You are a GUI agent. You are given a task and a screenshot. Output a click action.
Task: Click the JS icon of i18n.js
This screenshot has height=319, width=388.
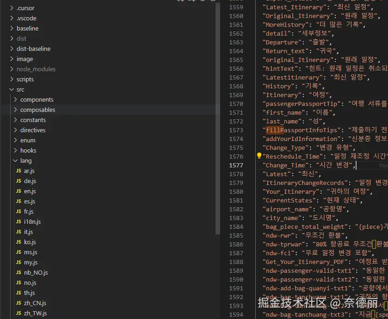click(18, 221)
